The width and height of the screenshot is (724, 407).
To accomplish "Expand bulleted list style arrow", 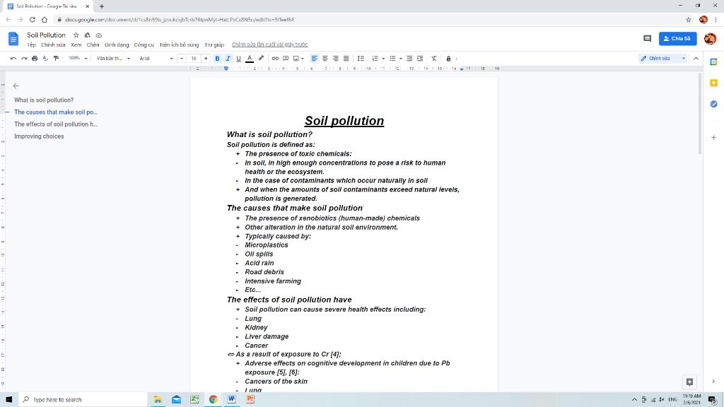I will point(401,59).
